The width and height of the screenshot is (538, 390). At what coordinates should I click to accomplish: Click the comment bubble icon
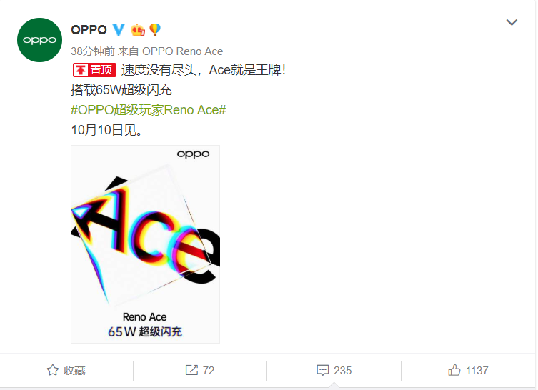pos(322,370)
